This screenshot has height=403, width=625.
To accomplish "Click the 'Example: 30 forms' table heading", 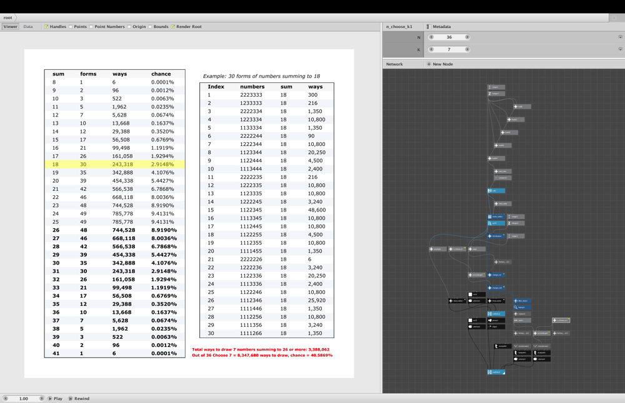I will pos(261,76).
